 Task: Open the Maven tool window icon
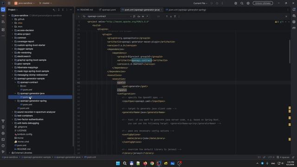294,28
